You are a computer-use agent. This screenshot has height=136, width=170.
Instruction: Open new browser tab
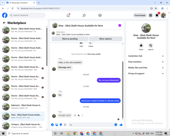(39, 3)
